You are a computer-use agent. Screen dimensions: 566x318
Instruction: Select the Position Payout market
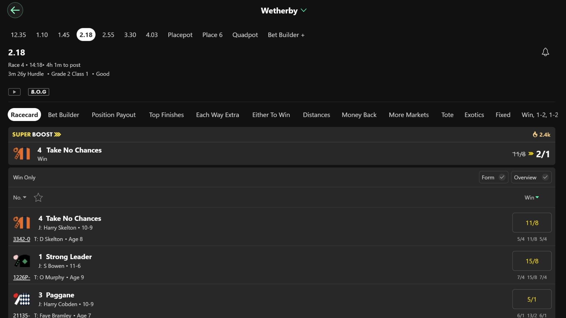tap(114, 115)
